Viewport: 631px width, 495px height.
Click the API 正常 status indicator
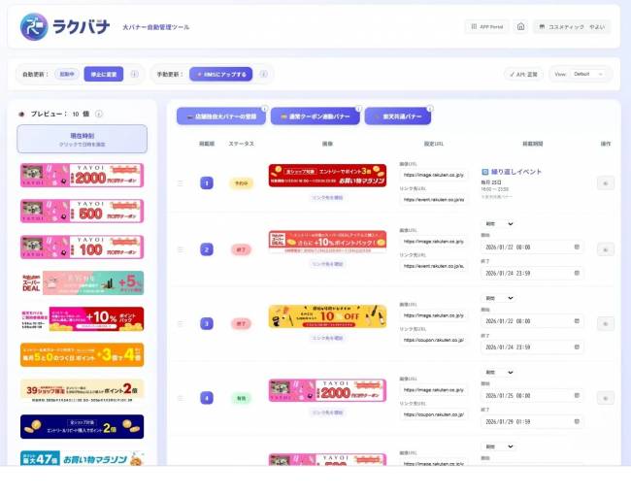coord(524,74)
